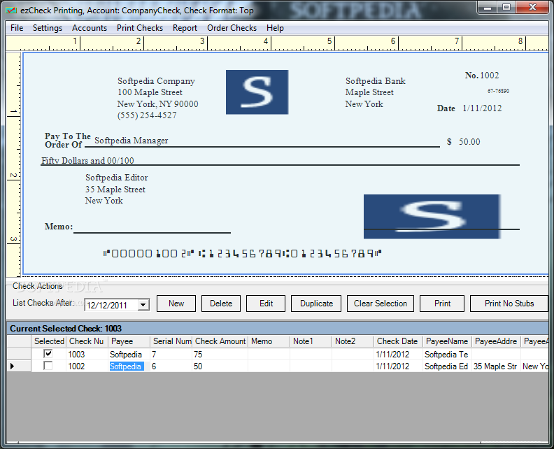554x449 pixels.
Task: Click Fifty Dollars and 00/100 line
Action: pyautogui.click(x=87, y=160)
